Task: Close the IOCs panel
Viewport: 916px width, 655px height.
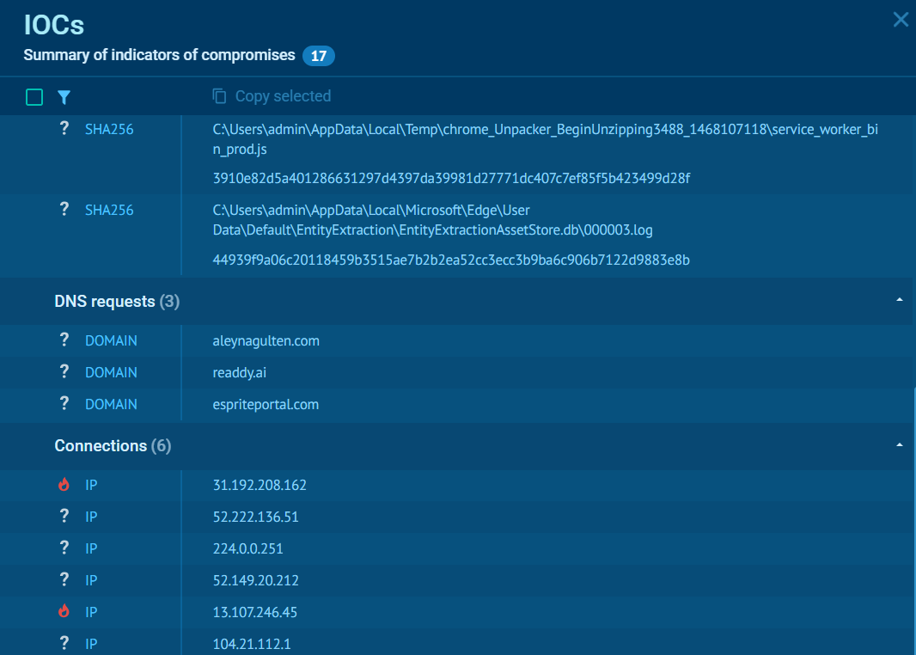Action: 900,20
